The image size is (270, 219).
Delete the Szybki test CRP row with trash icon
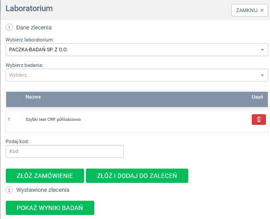(x=258, y=120)
